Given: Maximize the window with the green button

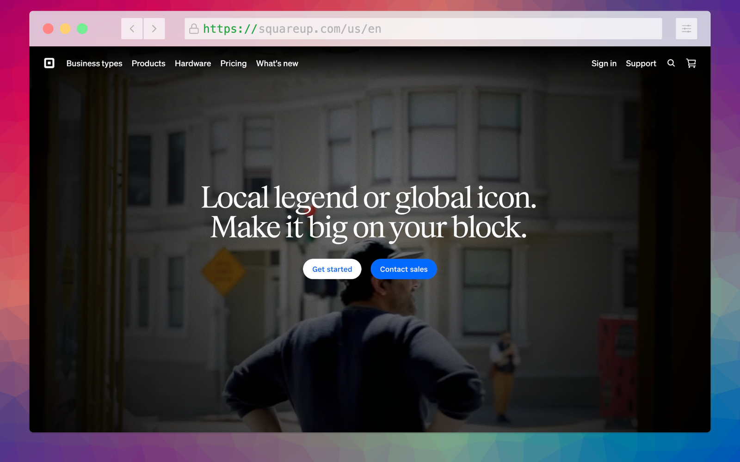Looking at the screenshot, I should tap(82, 29).
